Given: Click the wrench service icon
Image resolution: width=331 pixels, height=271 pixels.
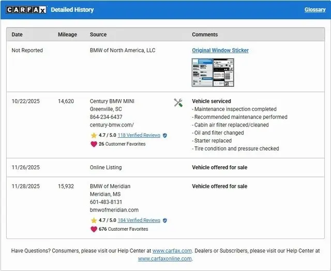Looking at the screenshot, I should click(178, 103).
